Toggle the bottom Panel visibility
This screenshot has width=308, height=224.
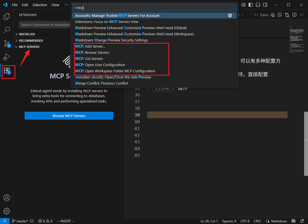point(258,5)
